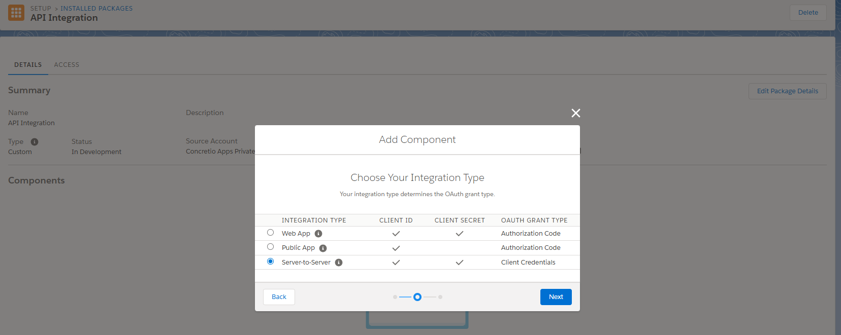Select the Web App radio button
This screenshot has width=841, height=335.
271,233
